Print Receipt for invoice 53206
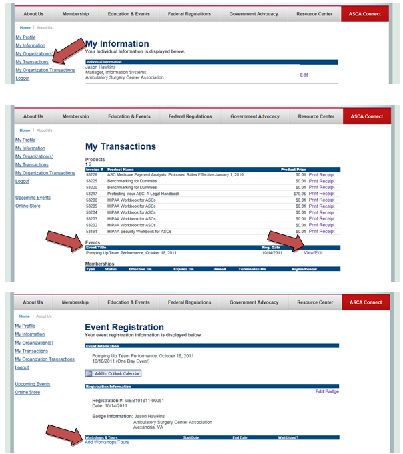 click(322, 200)
